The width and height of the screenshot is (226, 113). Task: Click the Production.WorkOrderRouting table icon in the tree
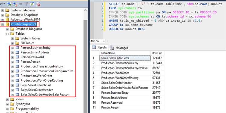pyautogui.click(x=17, y=80)
